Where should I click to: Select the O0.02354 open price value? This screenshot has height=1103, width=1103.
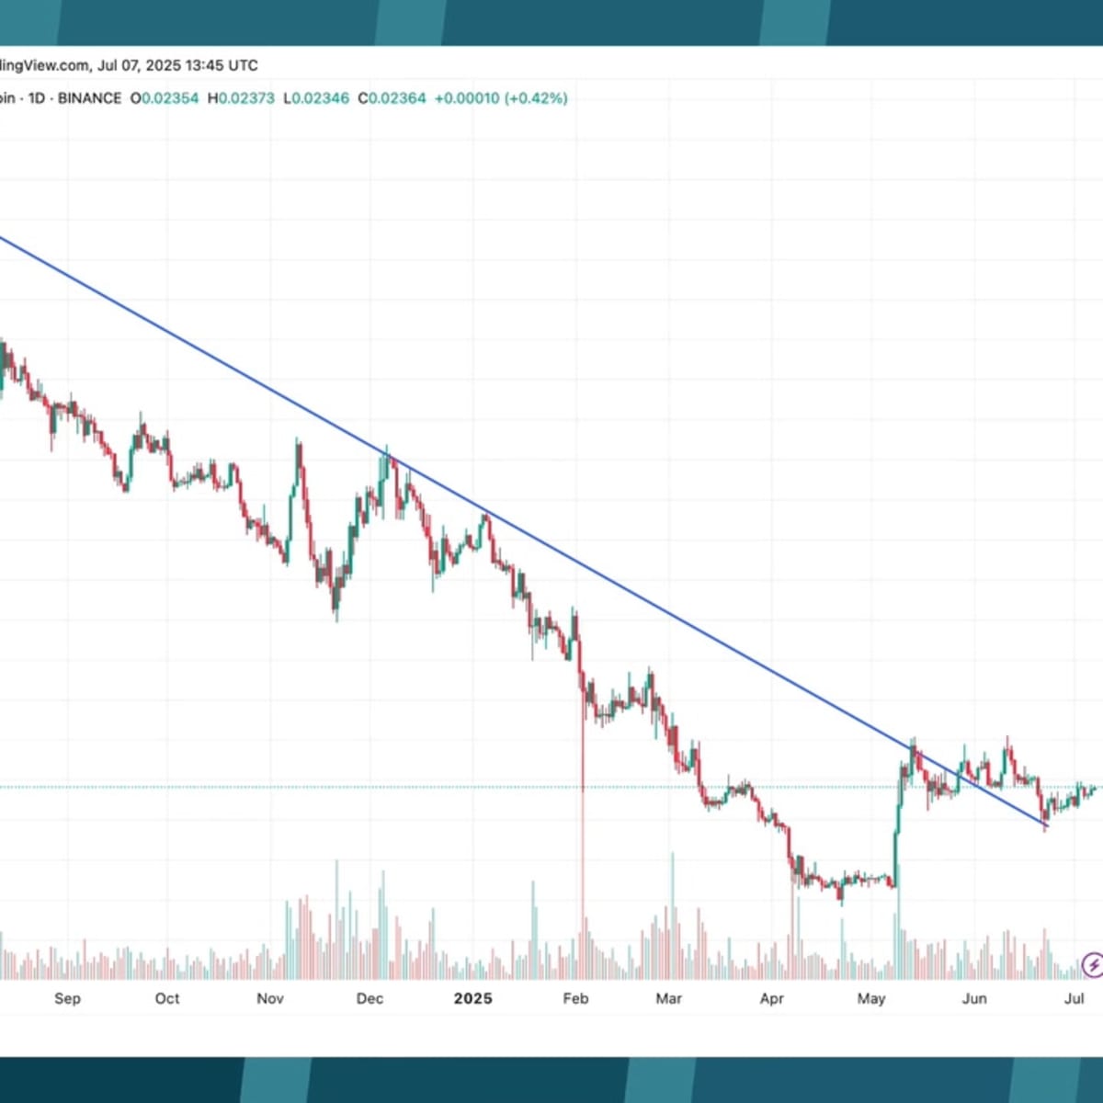(164, 97)
